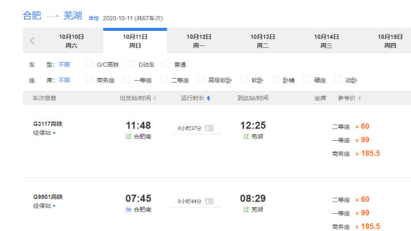
Task: Enable the 高级软卧 seat filter
Action: pyautogui.click(x=201, y=80)
